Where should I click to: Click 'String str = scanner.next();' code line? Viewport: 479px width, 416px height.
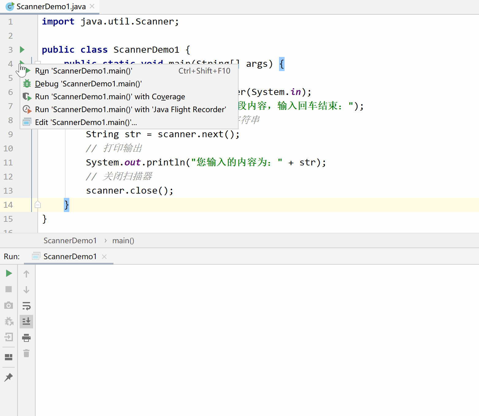pyautogui.click(x=163, y=134)
